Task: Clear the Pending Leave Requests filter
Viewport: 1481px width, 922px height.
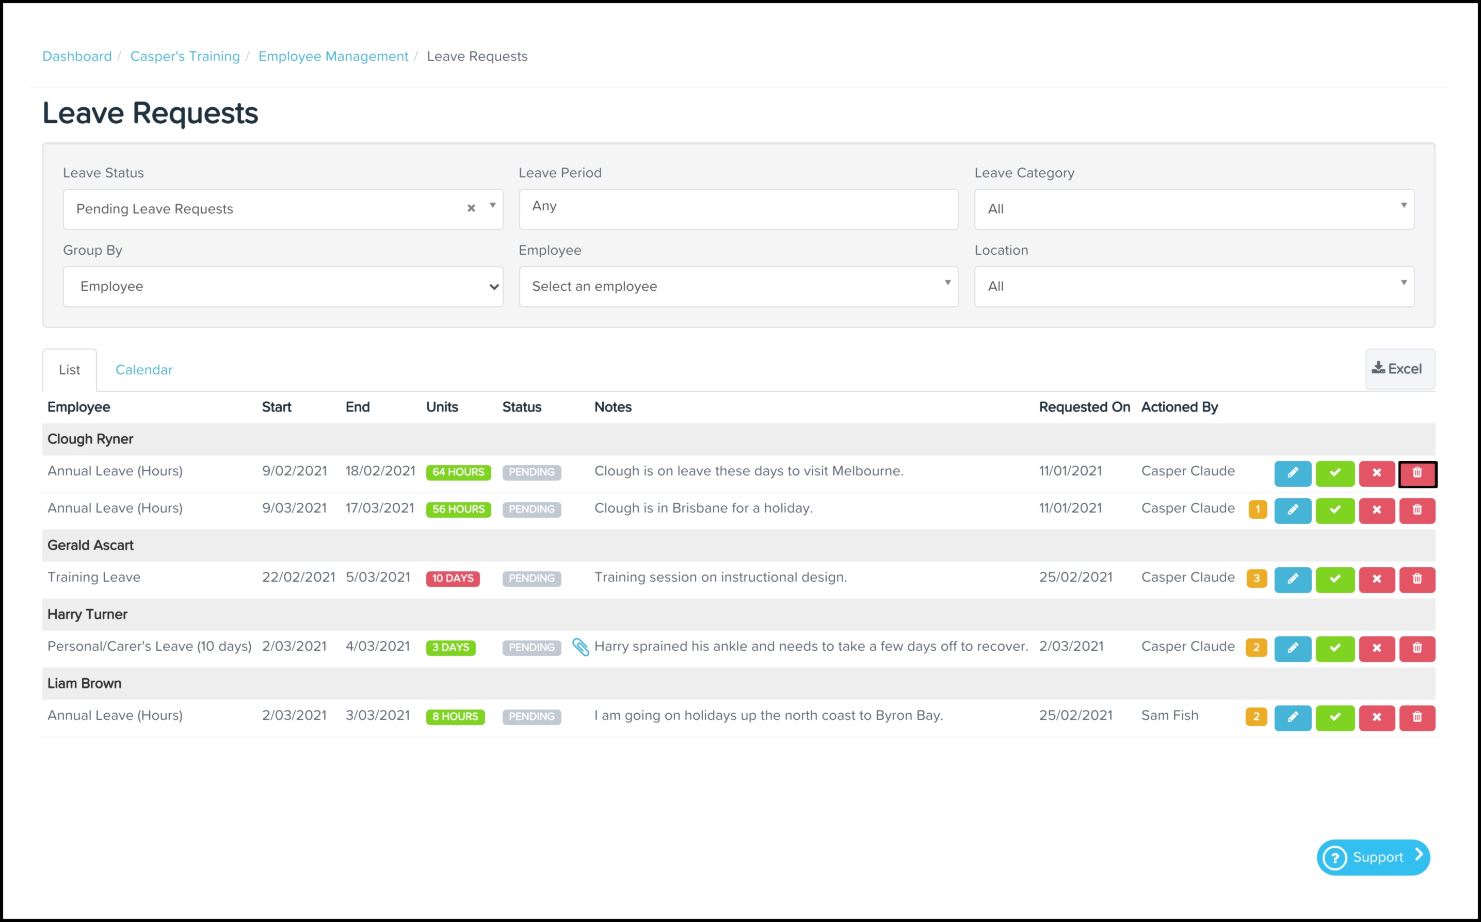Action: point(471,208)
